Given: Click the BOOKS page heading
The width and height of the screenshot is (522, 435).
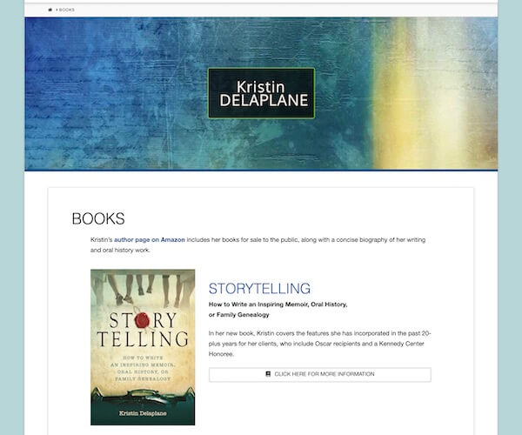Looking at the screenshot, I should pyautogui.click(x=98, y=218).
